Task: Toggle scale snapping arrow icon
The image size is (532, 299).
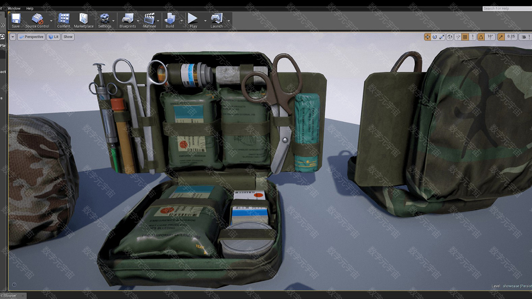Action: 501,37
